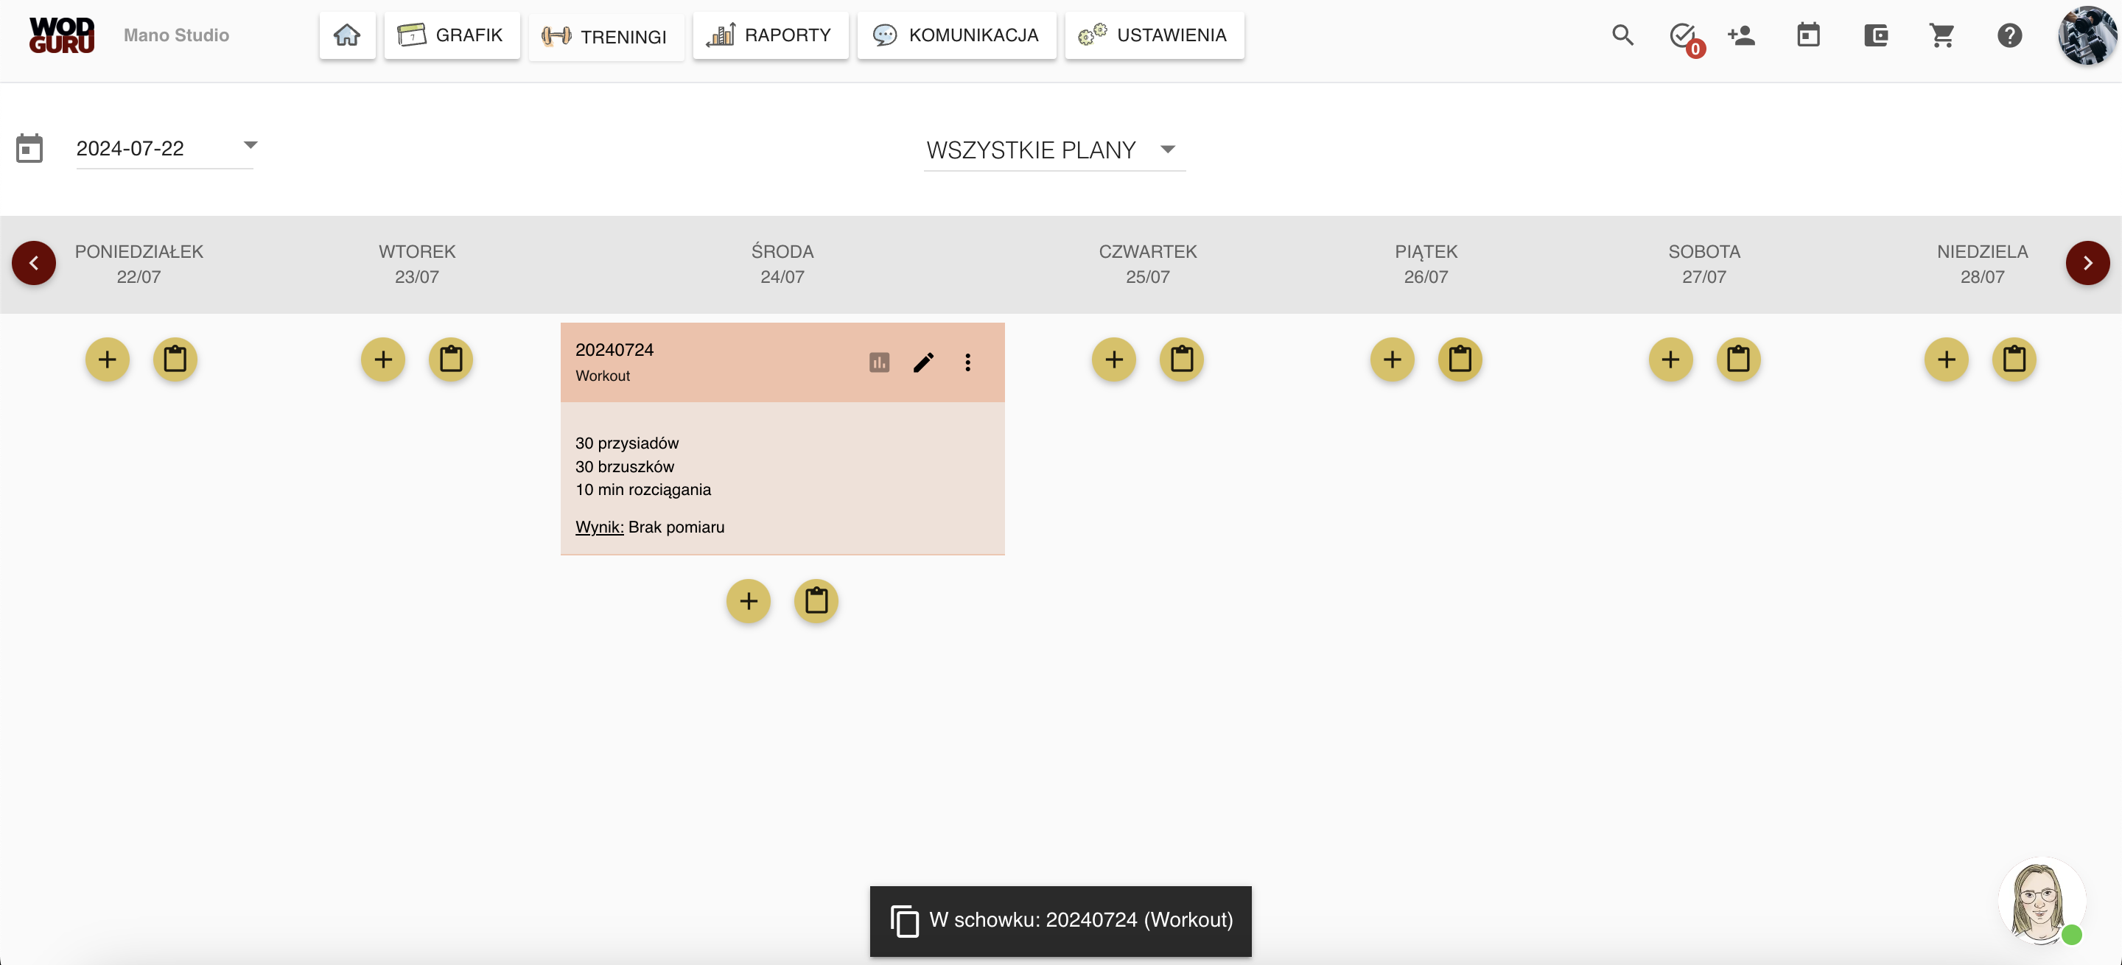Image resolution: width=2122 pixels, height=965 pixels.
Task: Open the user profile avatar
Action: [2087, 35]
